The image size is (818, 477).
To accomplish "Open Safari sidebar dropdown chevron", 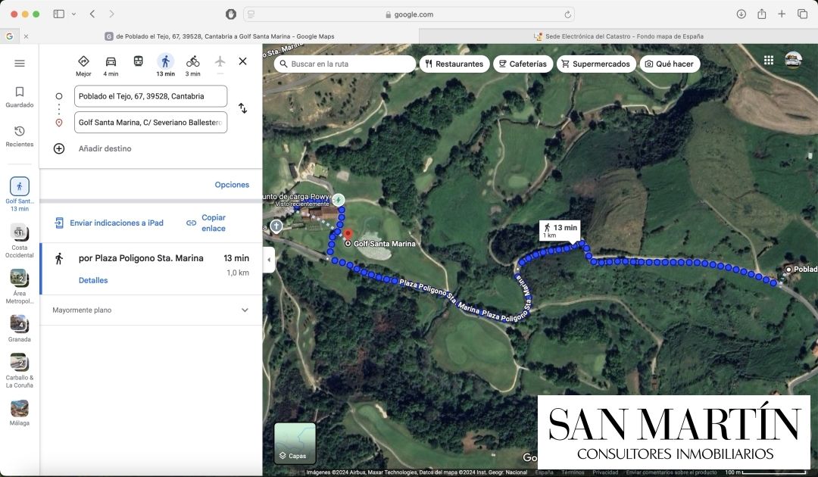I will [73, 14].
